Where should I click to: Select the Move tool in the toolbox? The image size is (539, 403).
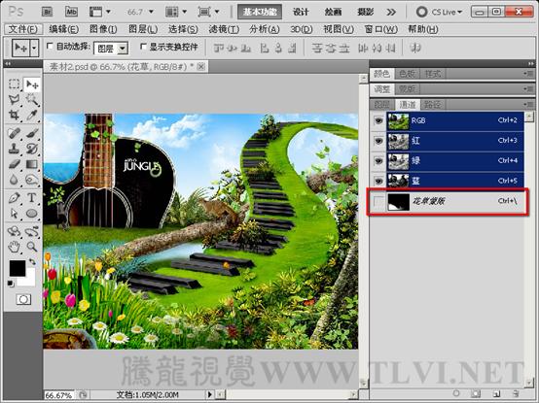[x=32, y=84]
